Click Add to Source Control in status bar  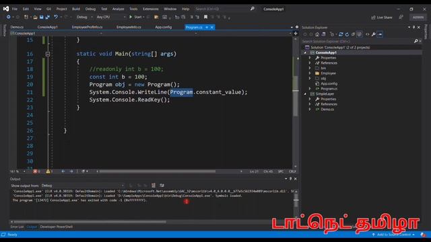coord(393,235)
